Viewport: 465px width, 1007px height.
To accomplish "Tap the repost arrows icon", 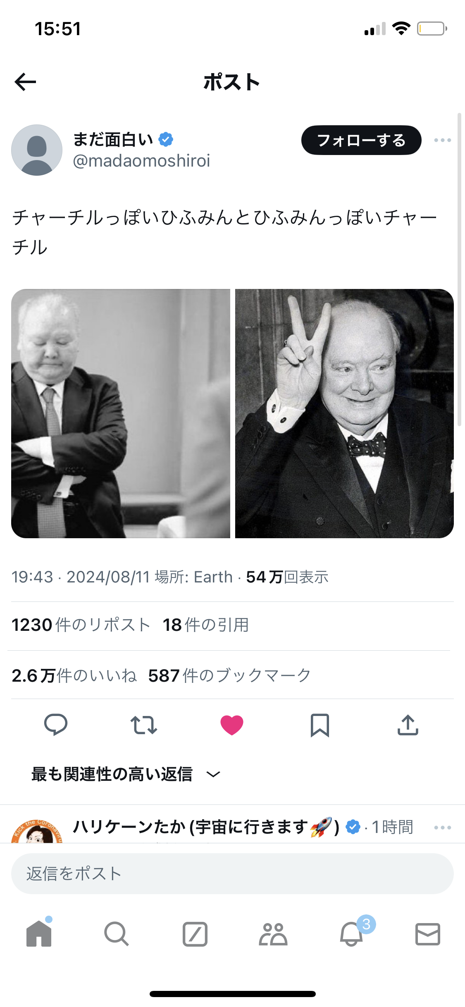I will coord(144,725).
